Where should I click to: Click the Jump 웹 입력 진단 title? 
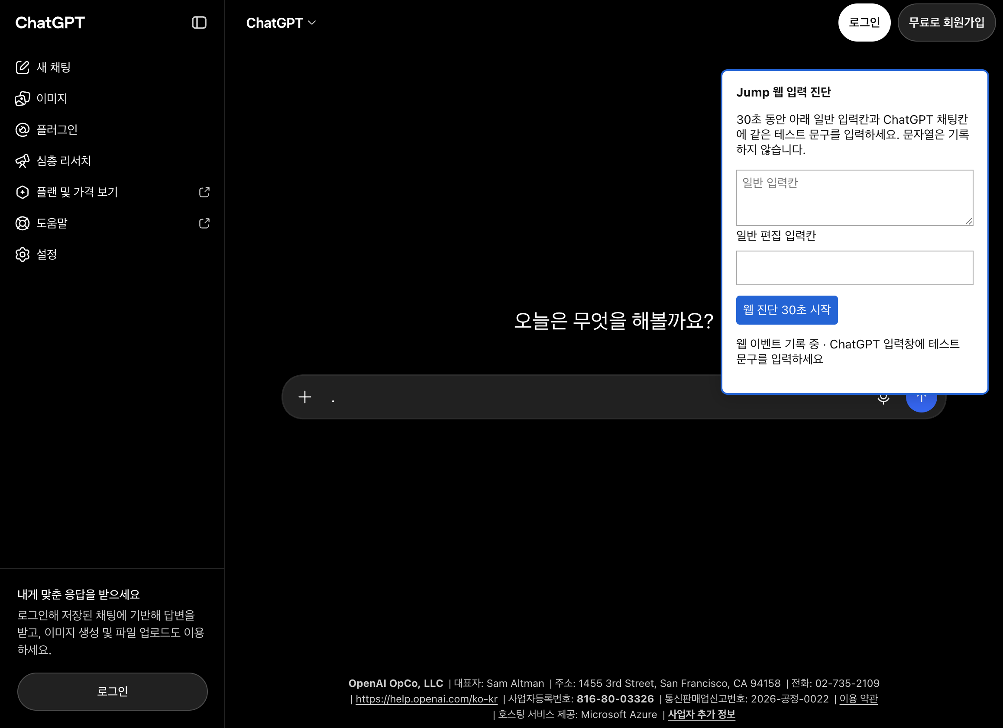click(x=783, y=92)
